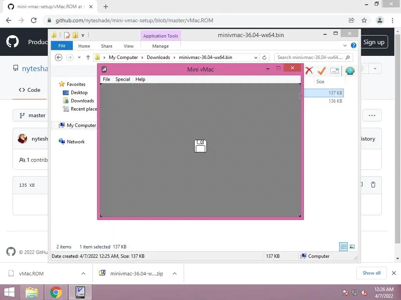The image size is (401, 300).
Task: Click the Chrome address bar URL
Action: 134,20
